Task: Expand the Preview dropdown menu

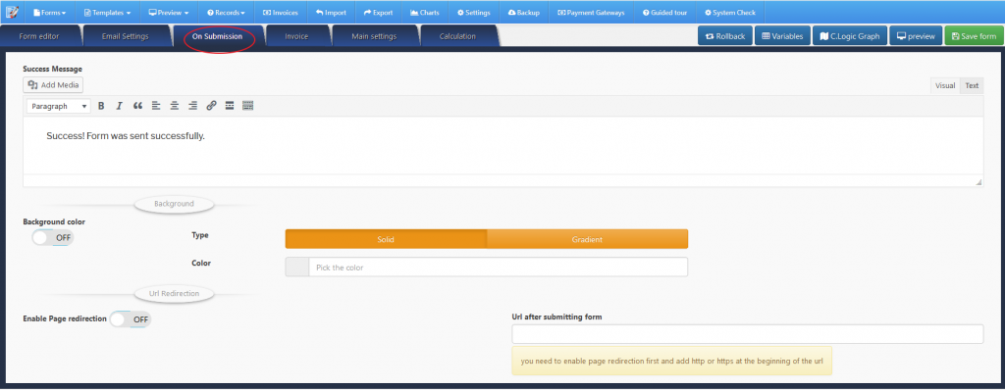Action: [x=169, y=12]
